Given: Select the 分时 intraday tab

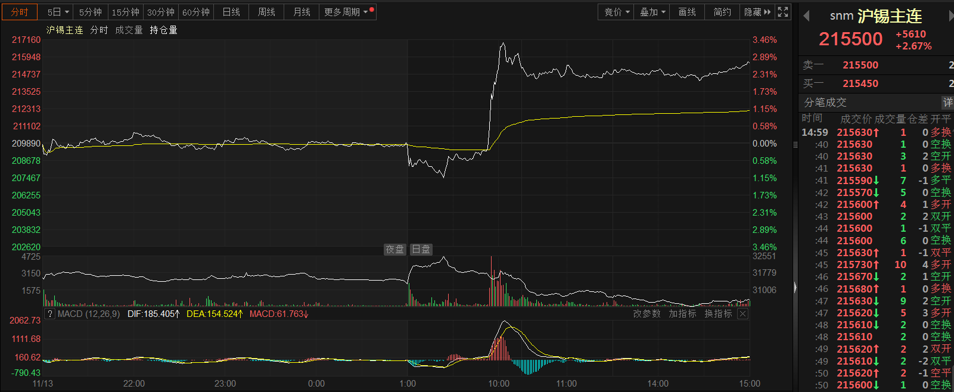Looking at the screenshot, I should pyautogui.click(x=20, y=12).
